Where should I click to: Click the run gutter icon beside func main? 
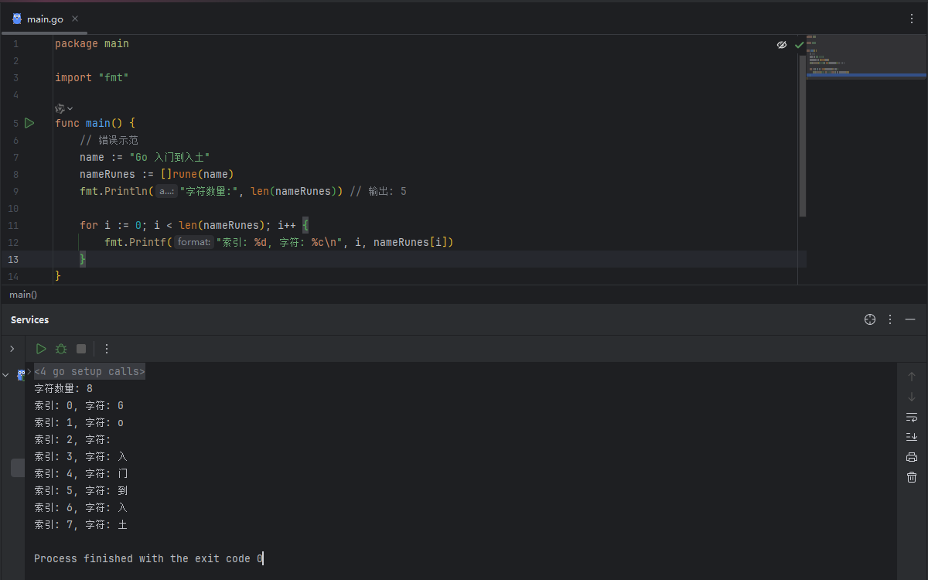pyautogui.click(x=29, y=123)
